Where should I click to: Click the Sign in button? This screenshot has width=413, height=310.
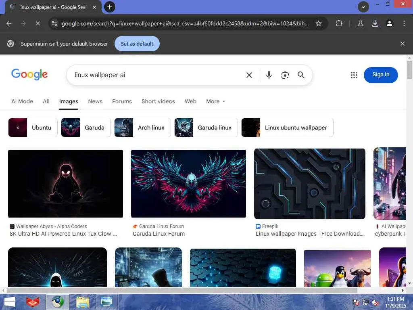pos(381,75)
